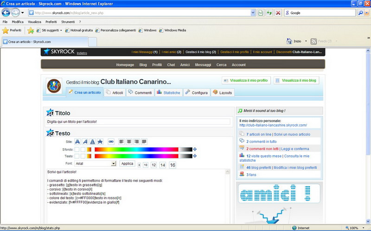
Task: Align text to the left
Action: (122, 142)
